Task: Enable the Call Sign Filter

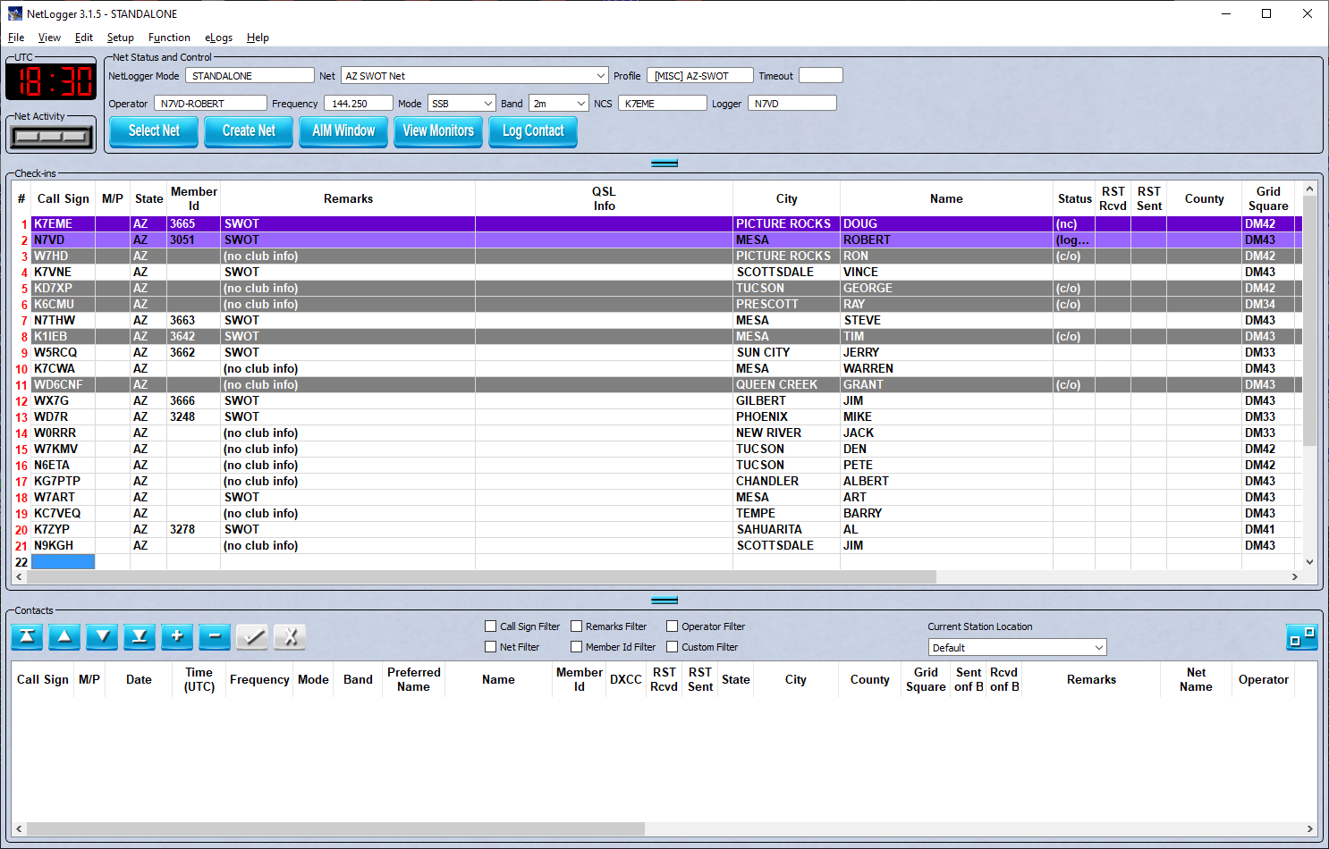Action: [x=490, y=626]
